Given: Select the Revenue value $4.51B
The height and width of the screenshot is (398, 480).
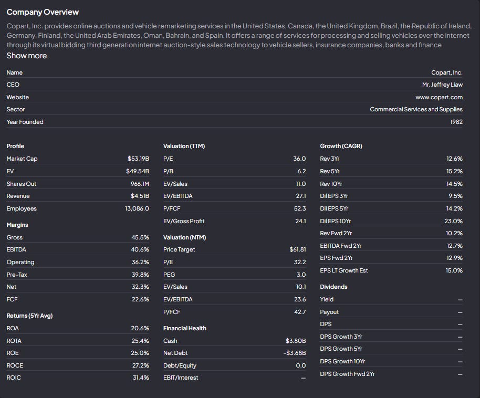Looking at the screenshot, I should point(140,196).
